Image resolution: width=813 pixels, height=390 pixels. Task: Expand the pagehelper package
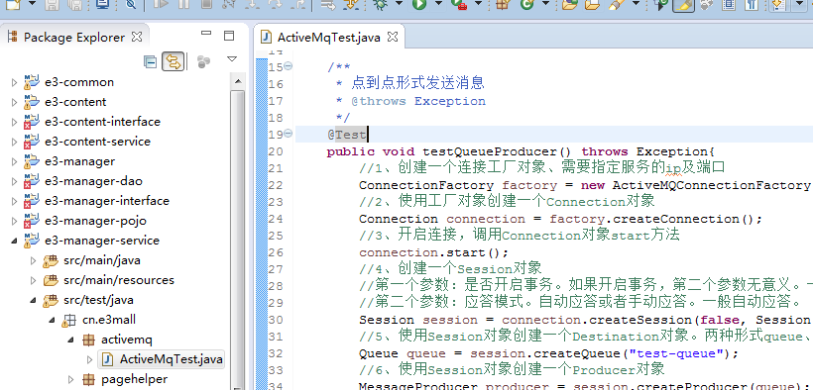pyautogui.click(x=71, y=379)
